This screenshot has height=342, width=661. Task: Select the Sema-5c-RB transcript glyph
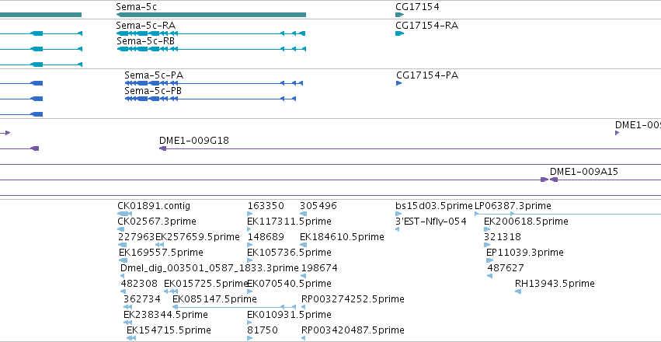(x=211, y=49)
